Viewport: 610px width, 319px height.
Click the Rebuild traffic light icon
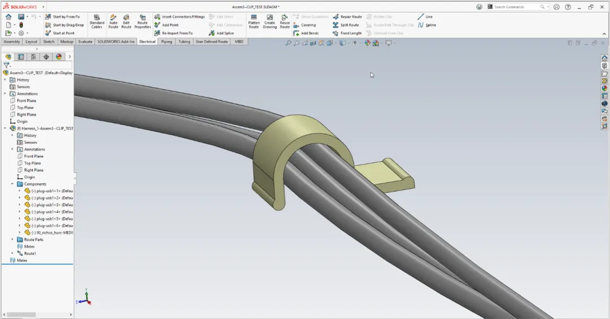[x=21, y=25]
